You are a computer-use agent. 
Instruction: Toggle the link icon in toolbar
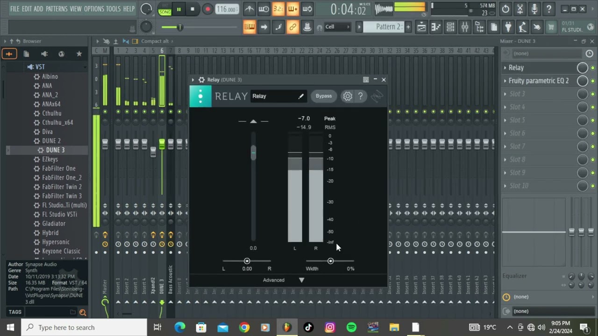pyautogui.click(x=293, y=27)
